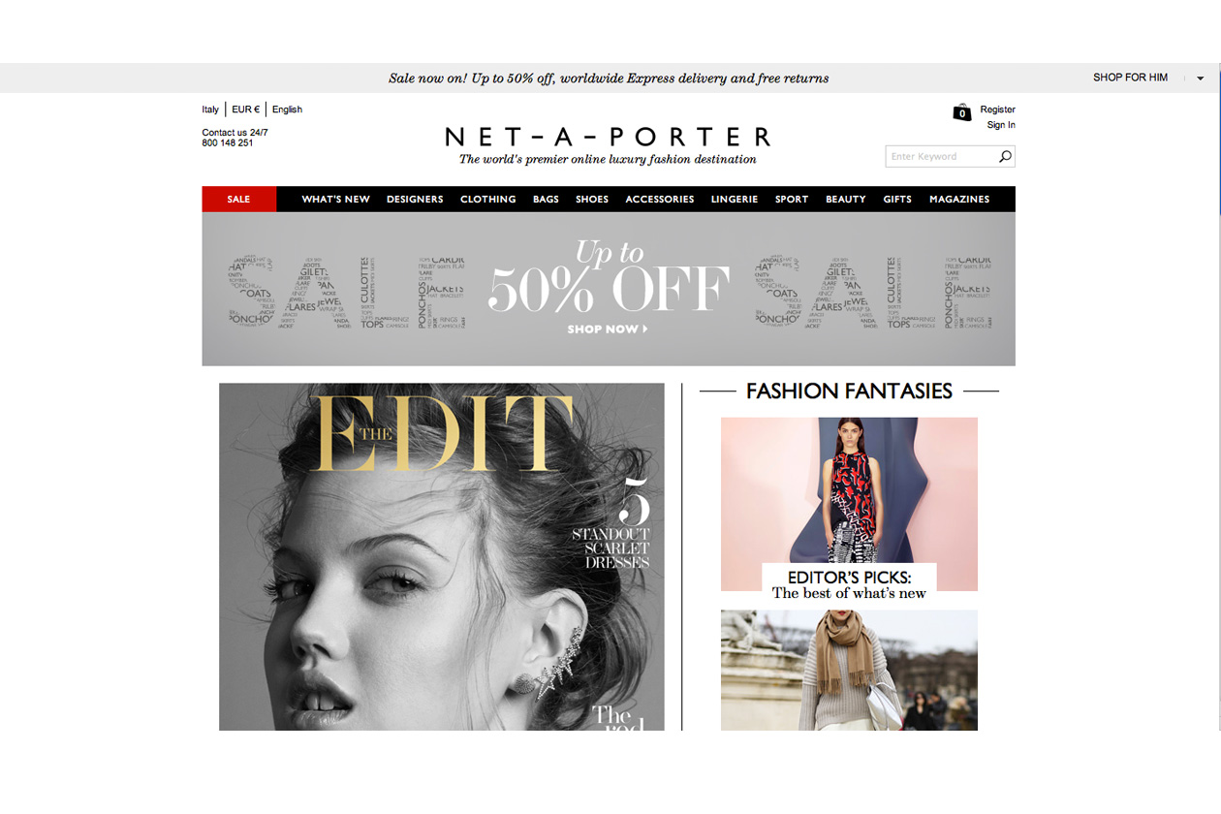Open the Clothing category
The width and height of the screenshot is (1221, 814).
click(487, 199)
